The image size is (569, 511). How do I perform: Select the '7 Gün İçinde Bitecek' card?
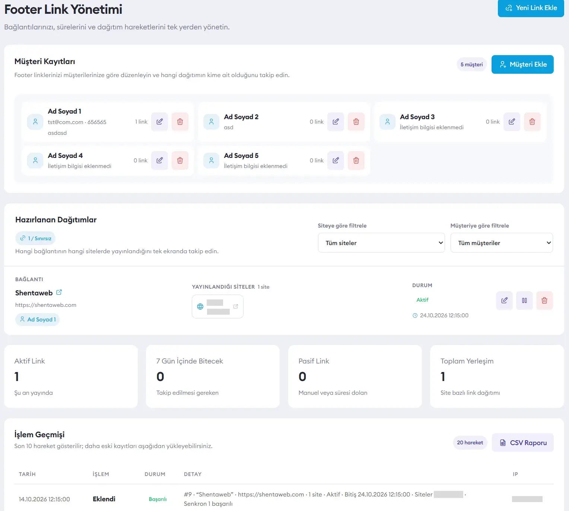(x=213, y=376)
